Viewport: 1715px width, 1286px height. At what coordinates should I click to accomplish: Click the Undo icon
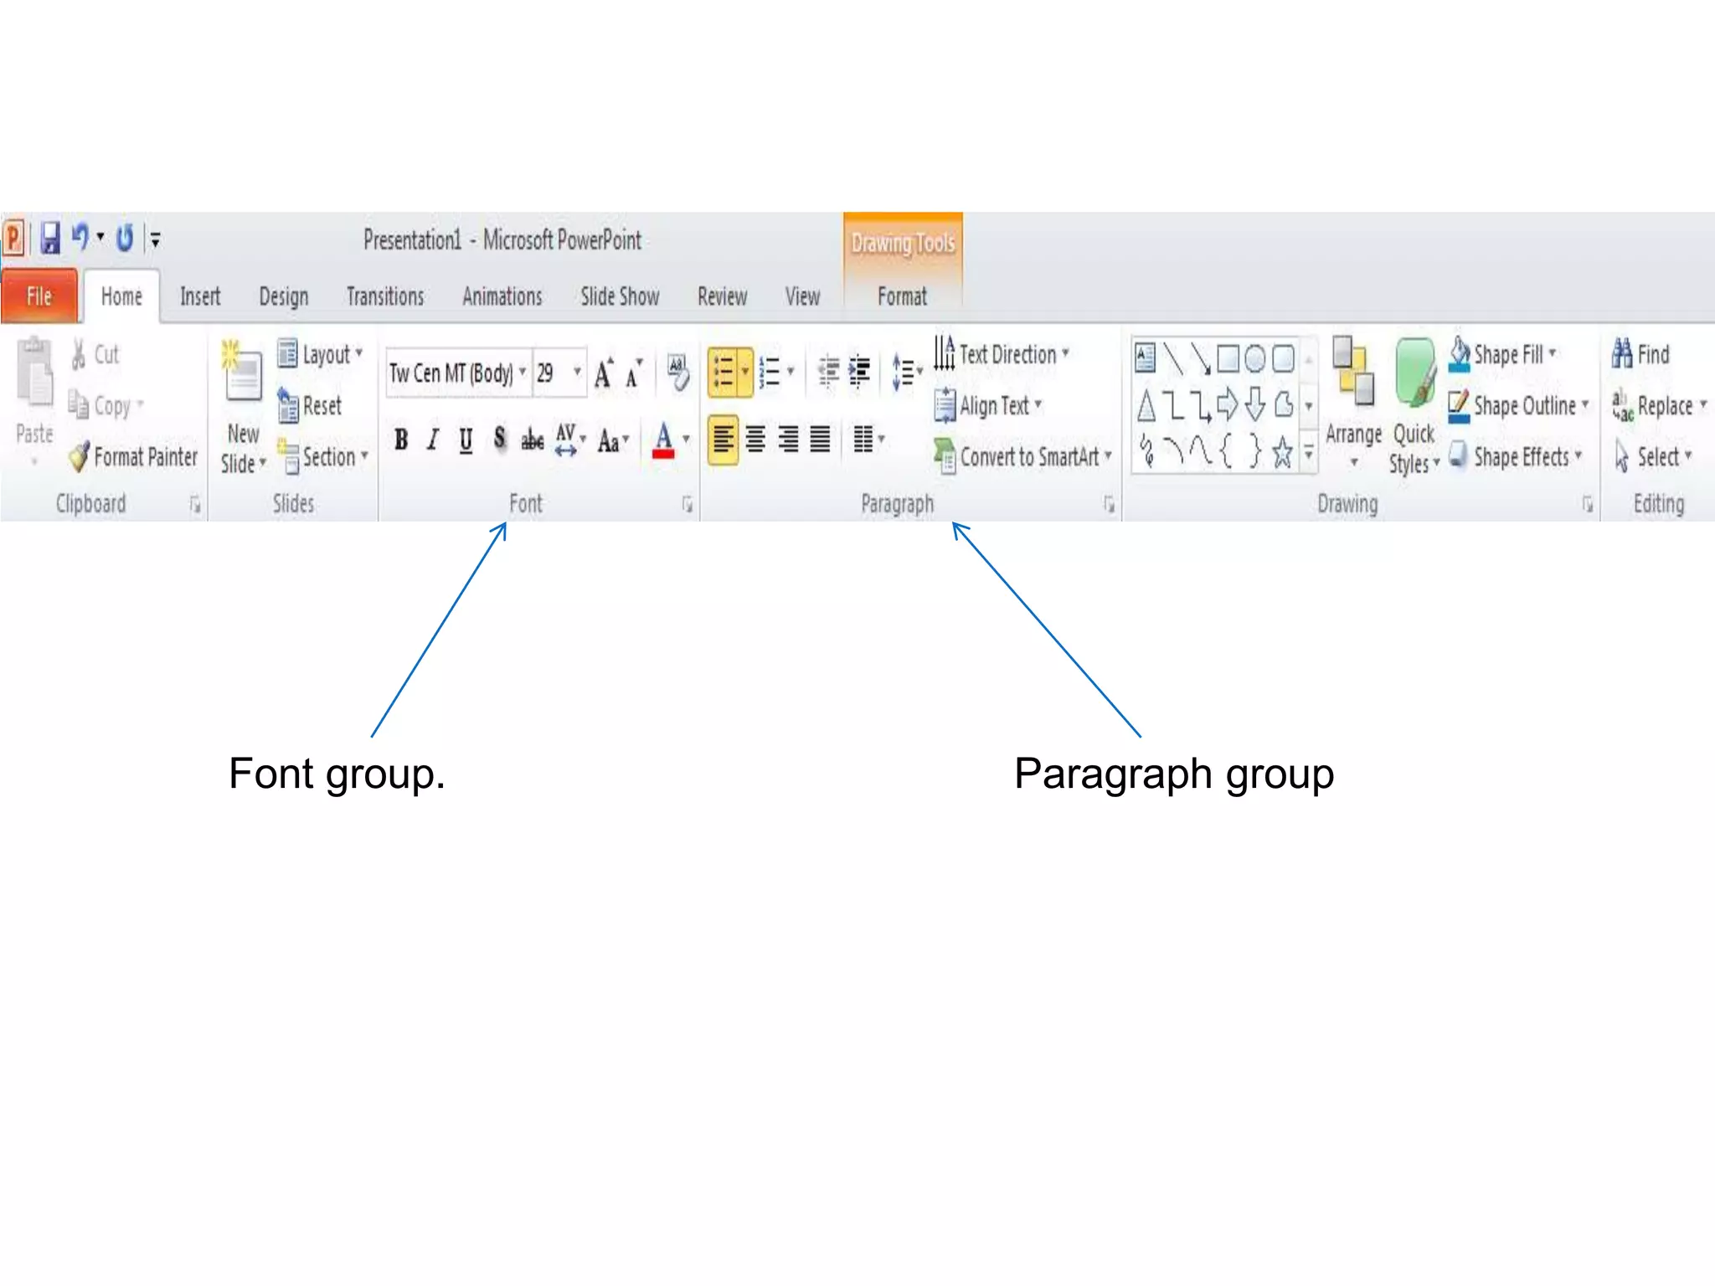[80, 238]
